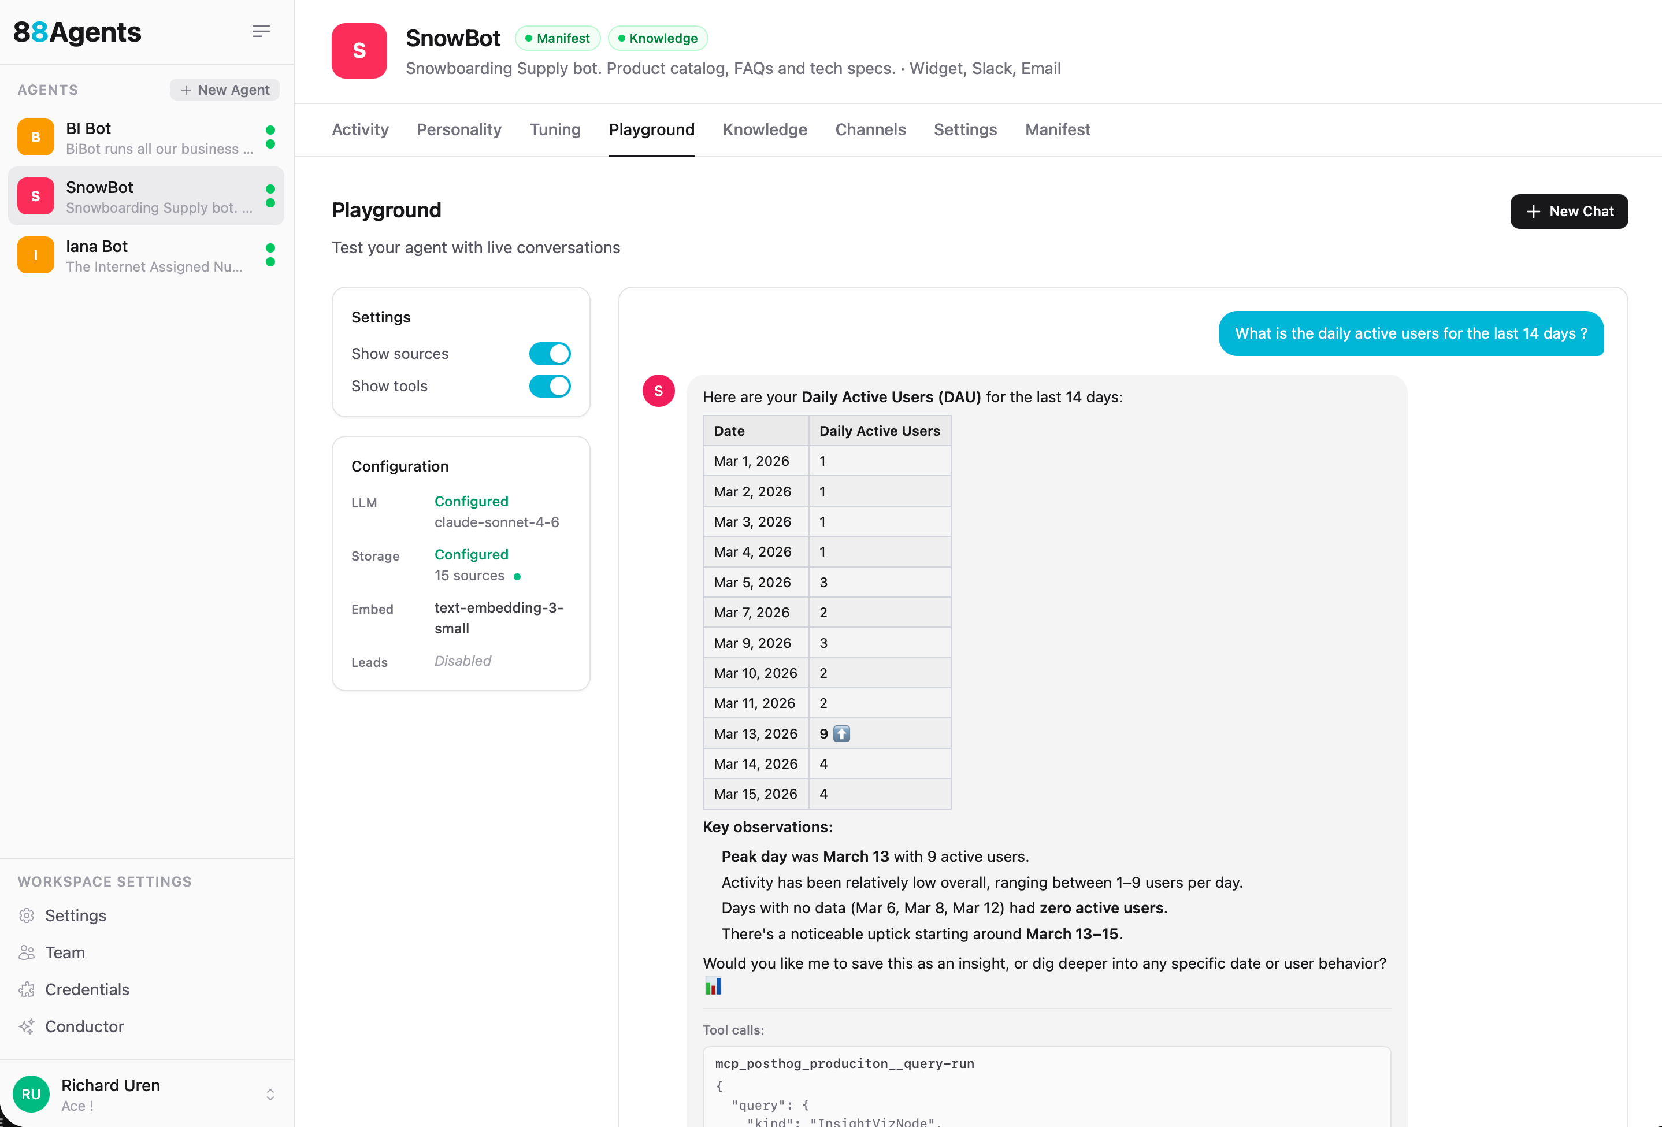The height and width of the screenshot is (1127, 1662).
Task: Click the mcp_posthog query-run tool call
Action: pyautogui.click(x=844, y=1063)
